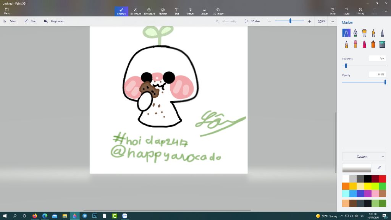Pick the Spray can brush
This screenshot has width=391, height=220.
373,44
